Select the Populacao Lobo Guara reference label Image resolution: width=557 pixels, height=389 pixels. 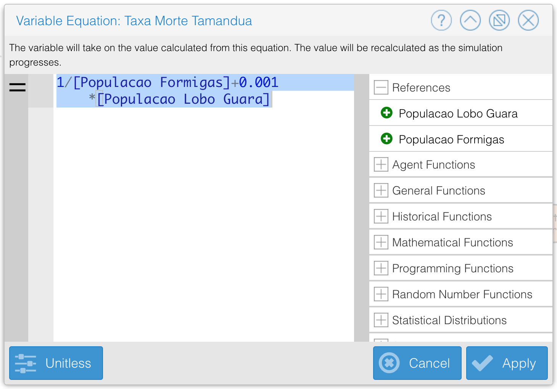click(458, 114)
